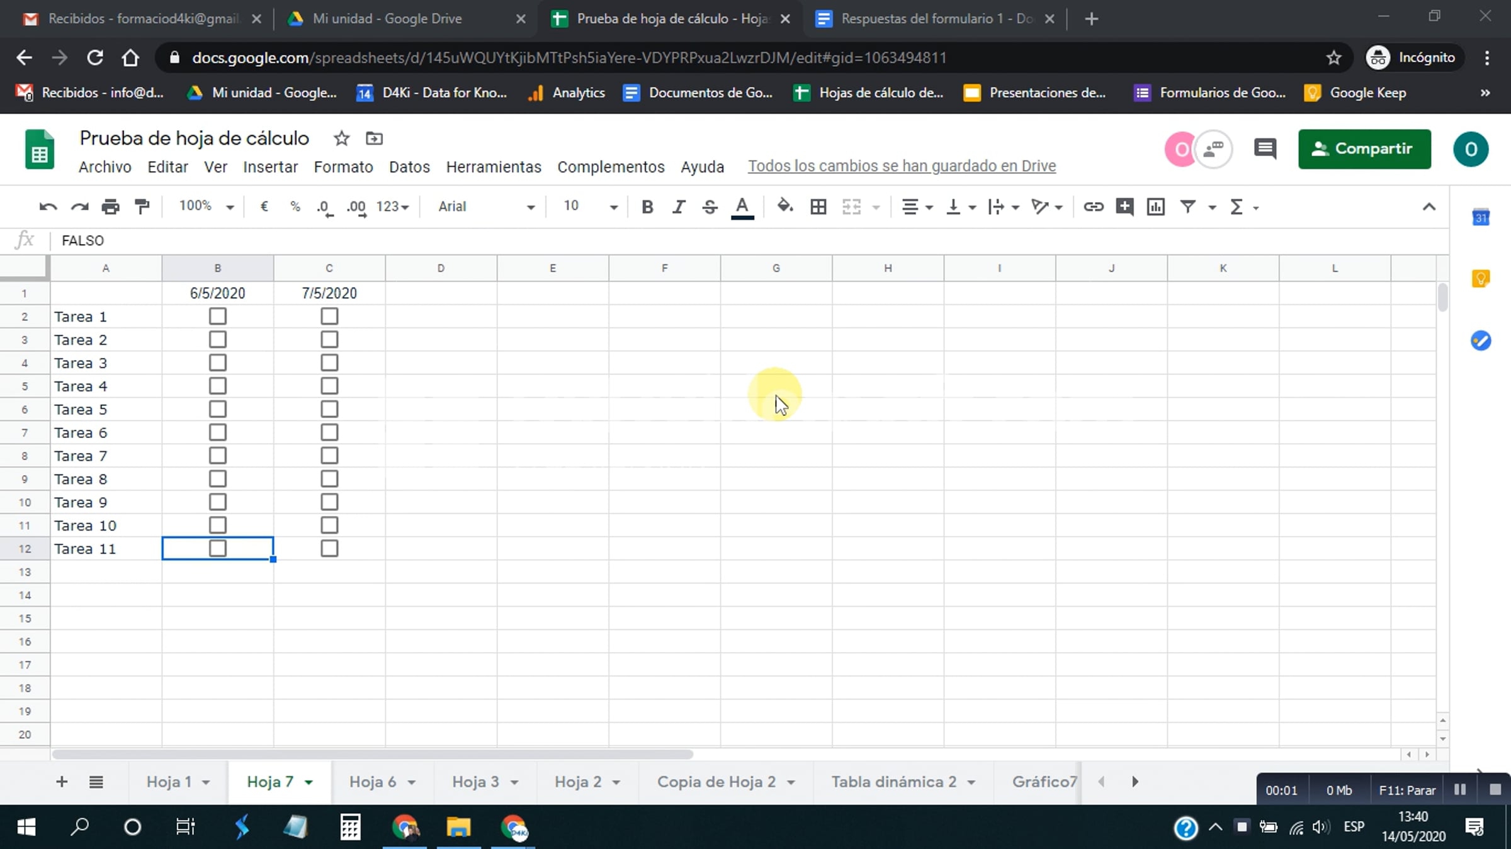Open the Google Keep side panel icon
This screenshot has width=1511, height=849.
point(1480,278)
